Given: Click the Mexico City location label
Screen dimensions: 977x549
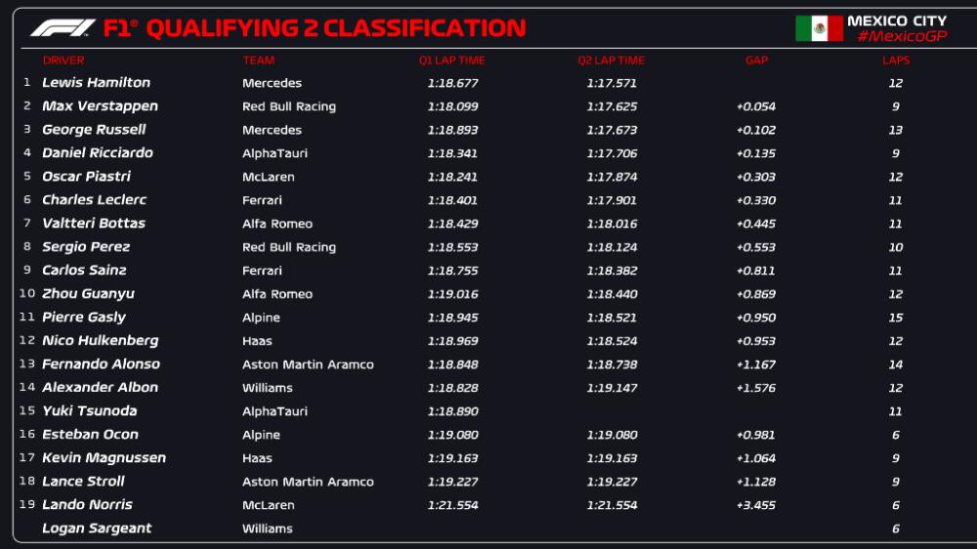Looking at the screenshot, I should coord(896,21).
